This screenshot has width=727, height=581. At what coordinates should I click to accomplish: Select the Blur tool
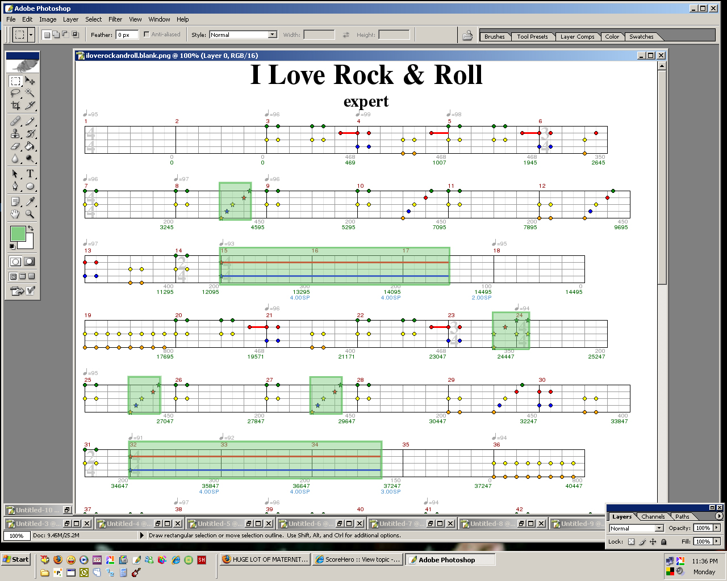15,158
